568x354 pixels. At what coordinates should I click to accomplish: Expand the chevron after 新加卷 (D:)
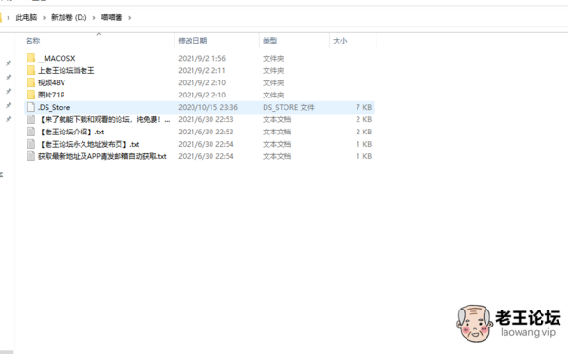(94, 17)
